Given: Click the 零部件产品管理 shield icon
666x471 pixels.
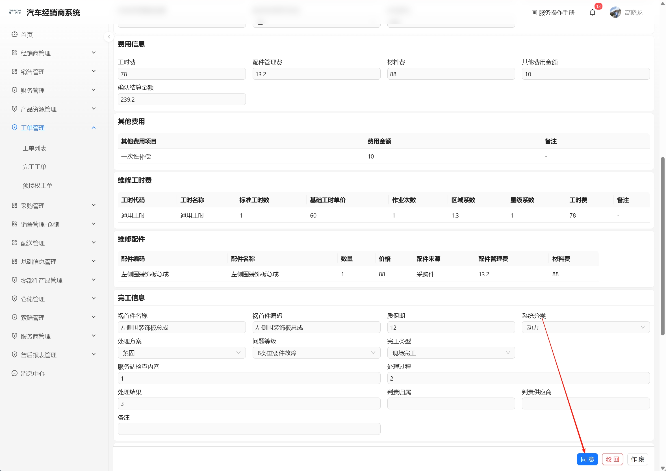Looking at the screenshot, I should click(14, 280).
